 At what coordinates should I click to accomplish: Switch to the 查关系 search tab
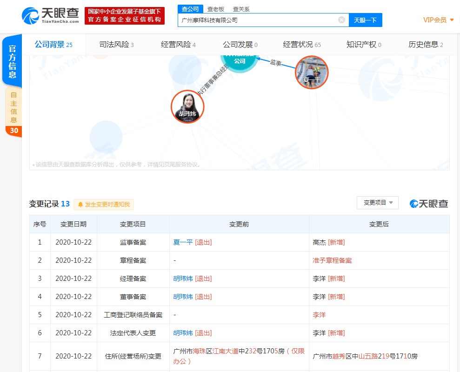[241, 9]
